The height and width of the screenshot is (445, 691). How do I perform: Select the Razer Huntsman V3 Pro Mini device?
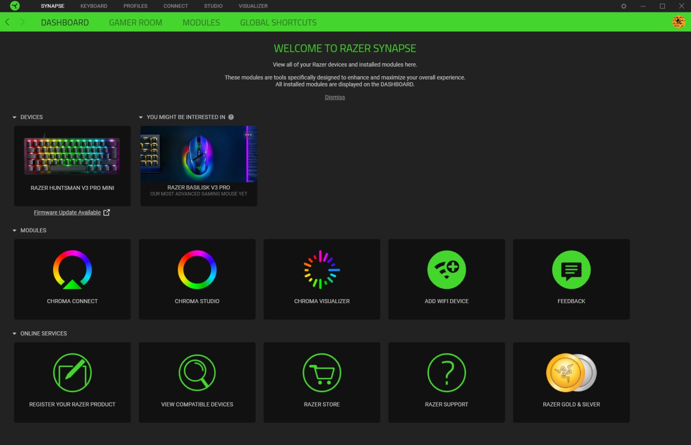pos(72,166)
